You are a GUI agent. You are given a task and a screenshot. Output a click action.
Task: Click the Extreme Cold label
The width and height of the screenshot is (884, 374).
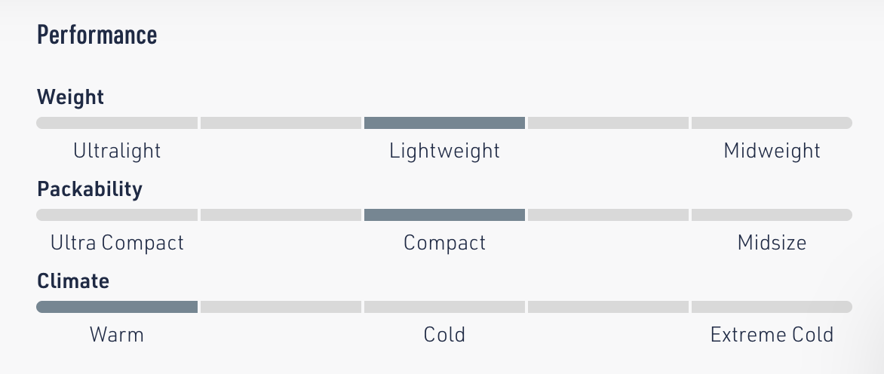click(x=772, y=335)
